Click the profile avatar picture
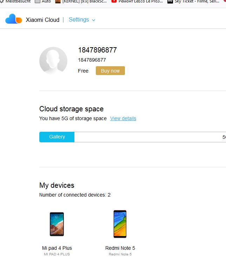The image size is (226, 279). (x=53, y=61)
